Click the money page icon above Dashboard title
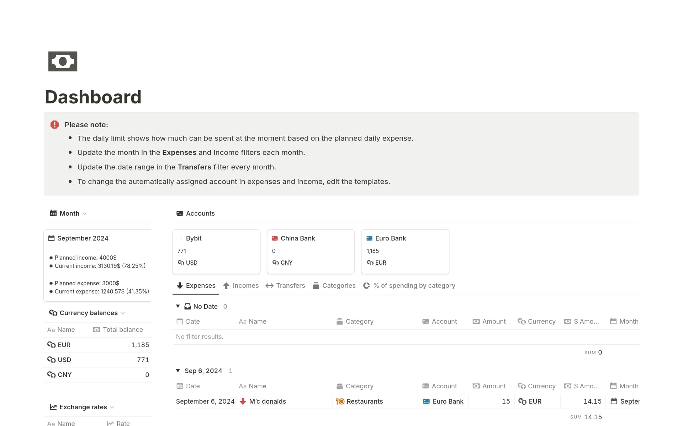The height and width of the screenshot is (426, 683). pos(63,61)
